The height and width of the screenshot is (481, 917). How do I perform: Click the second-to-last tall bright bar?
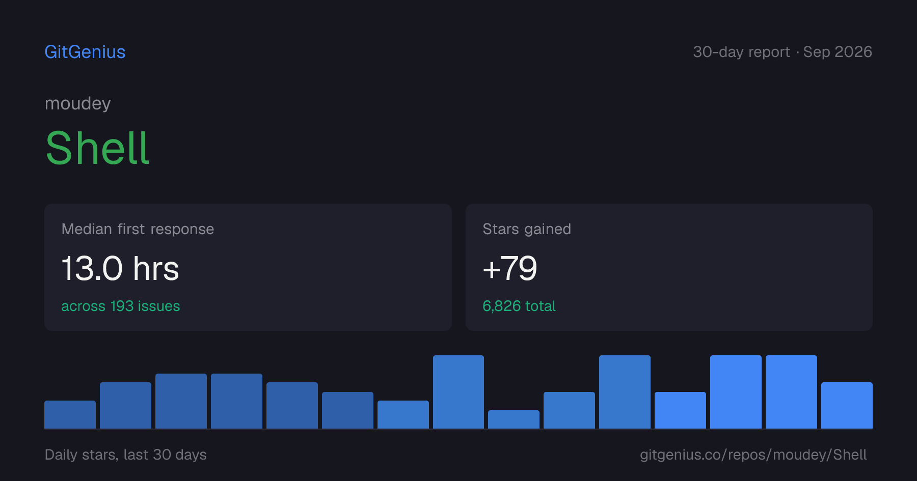(736, 392)
